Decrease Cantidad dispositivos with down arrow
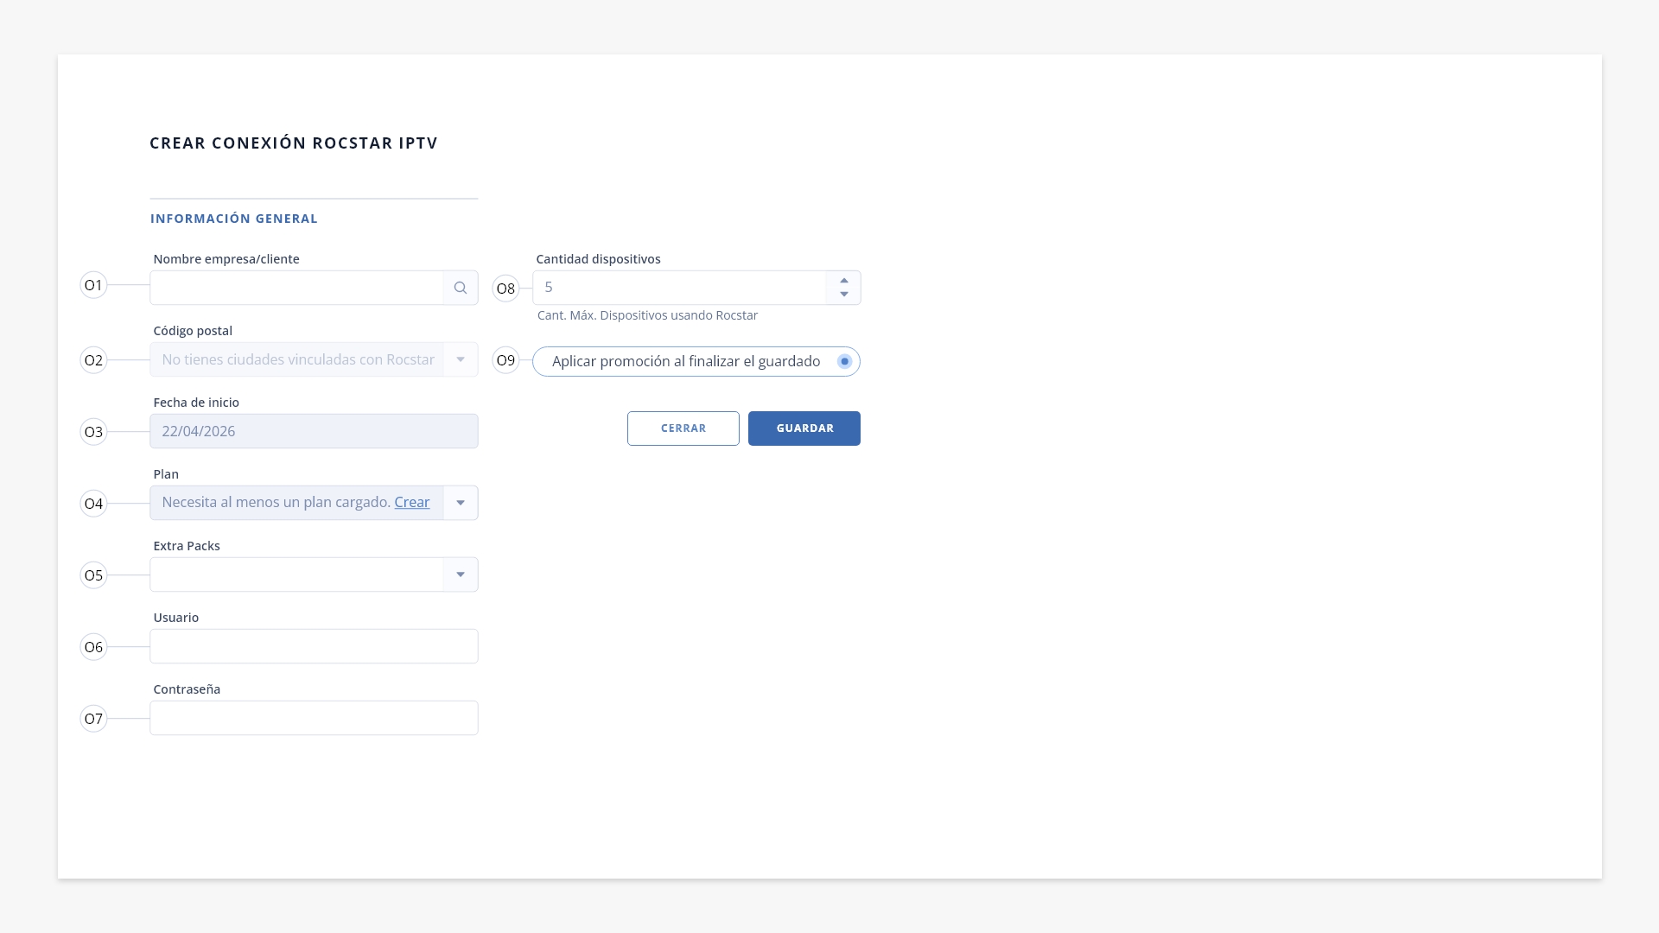This screenshot has height=933, width=1659. tap(844, 295)
